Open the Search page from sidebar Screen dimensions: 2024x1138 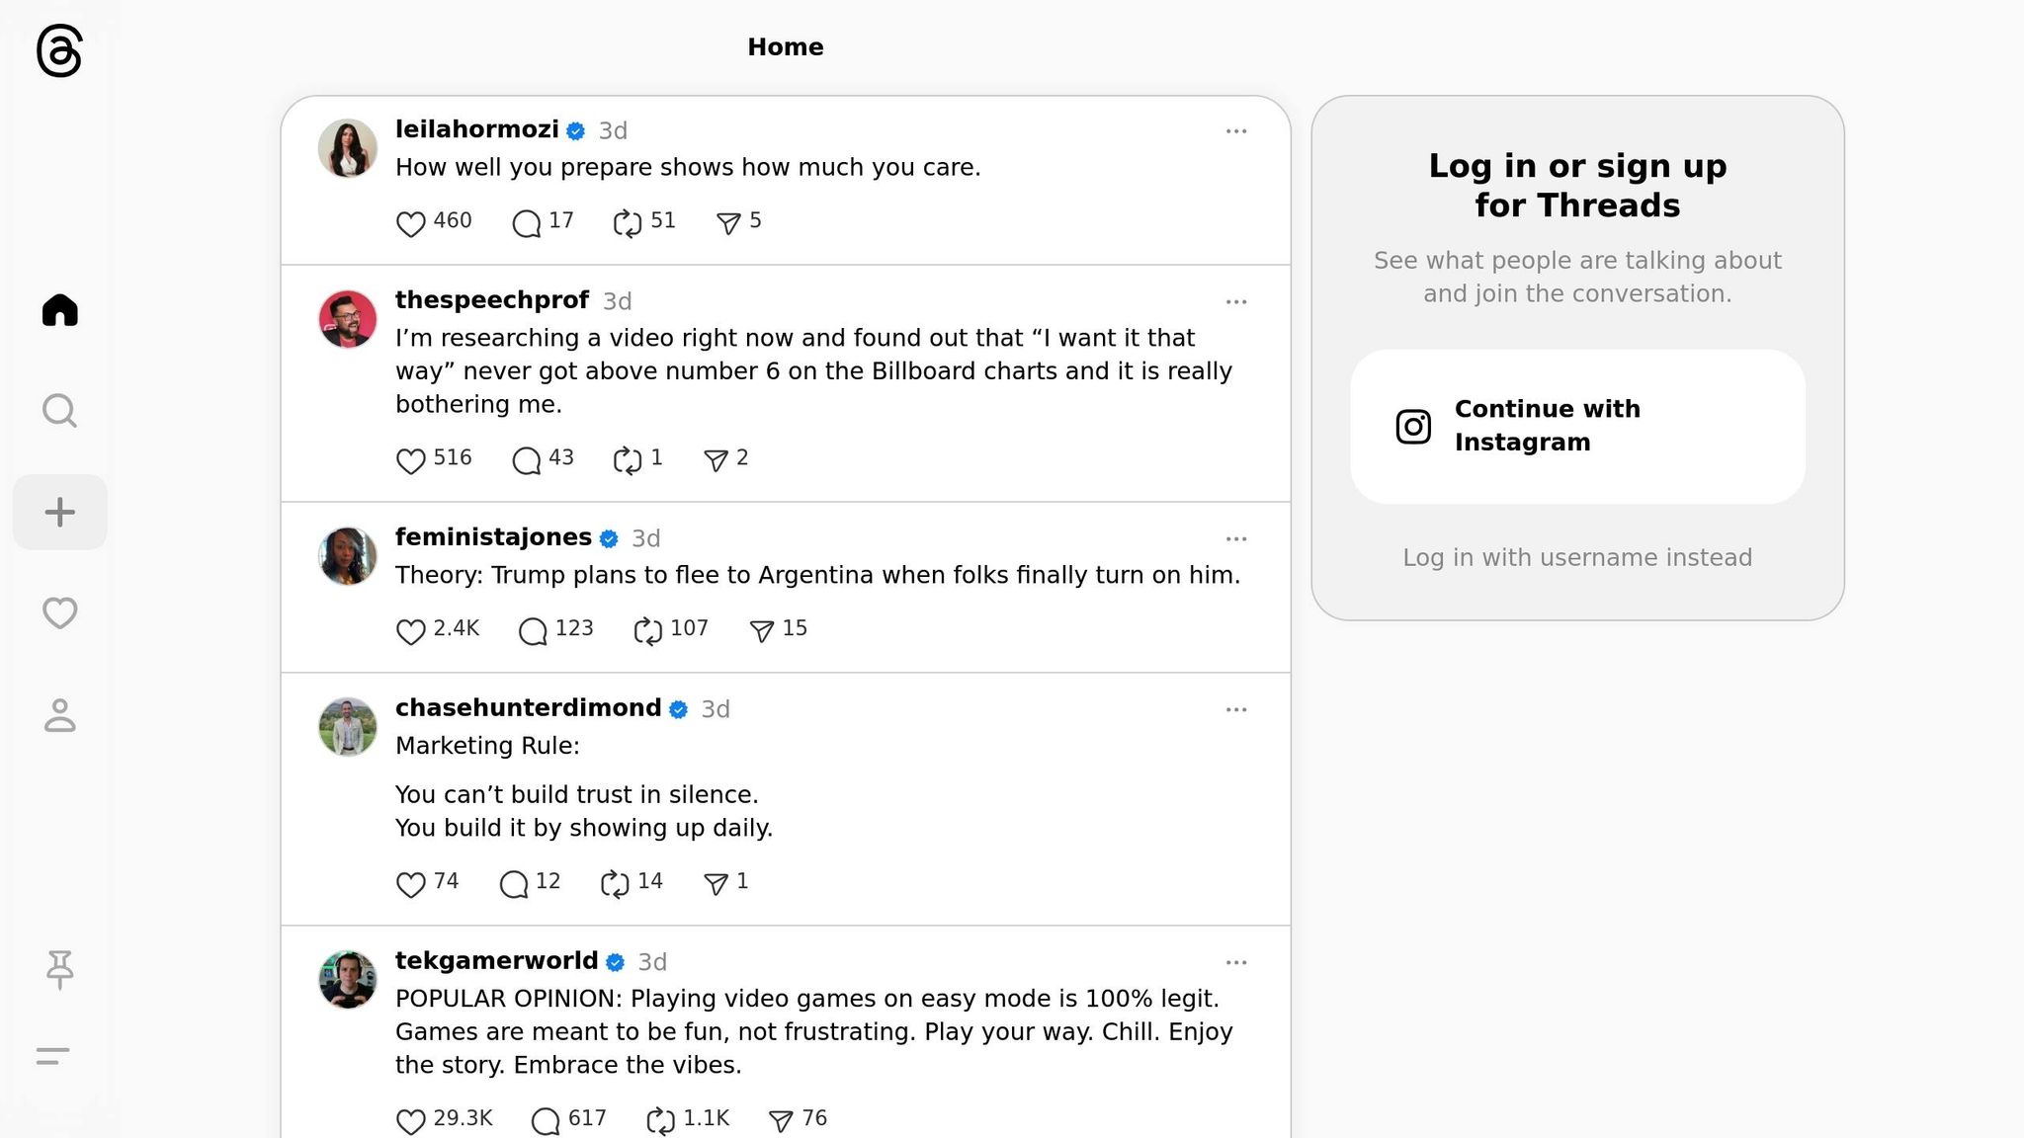(x=59, y=410)
